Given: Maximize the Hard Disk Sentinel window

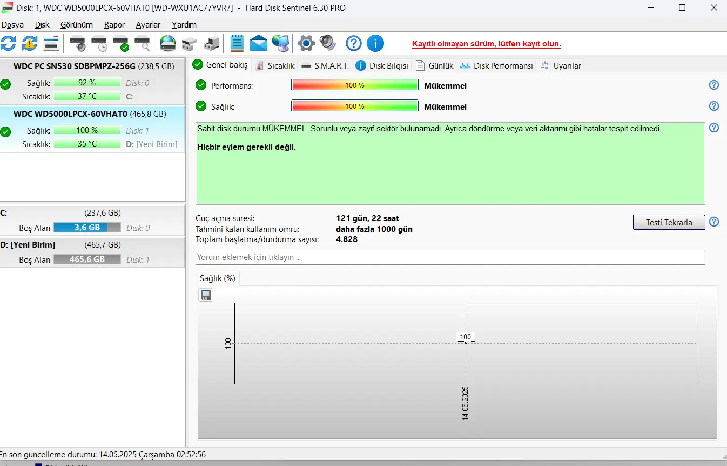Looking at the screenshot, I should coord(682,8).
